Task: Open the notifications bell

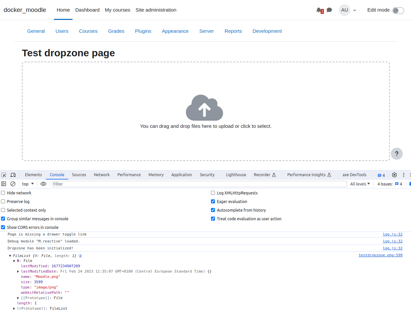Action: [x=319, y=10]
